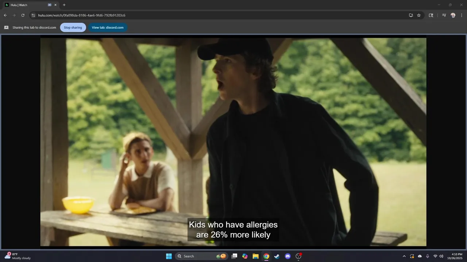The image size is (467, 262).
Task: Click the microphone tray icon
Action: [428, 256]
